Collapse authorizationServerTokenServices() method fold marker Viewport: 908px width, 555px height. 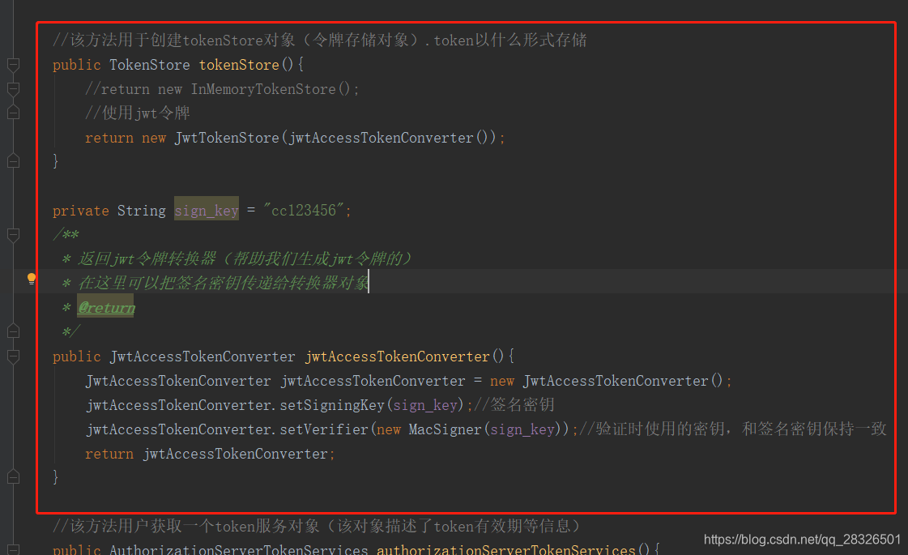(13, 549)
